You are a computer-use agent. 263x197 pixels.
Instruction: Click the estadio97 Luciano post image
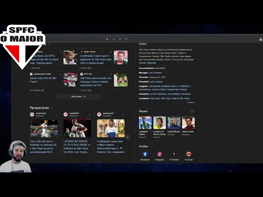tap(77, 128)
